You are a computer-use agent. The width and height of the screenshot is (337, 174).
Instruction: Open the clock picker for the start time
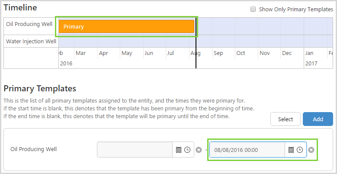(187, 150)
